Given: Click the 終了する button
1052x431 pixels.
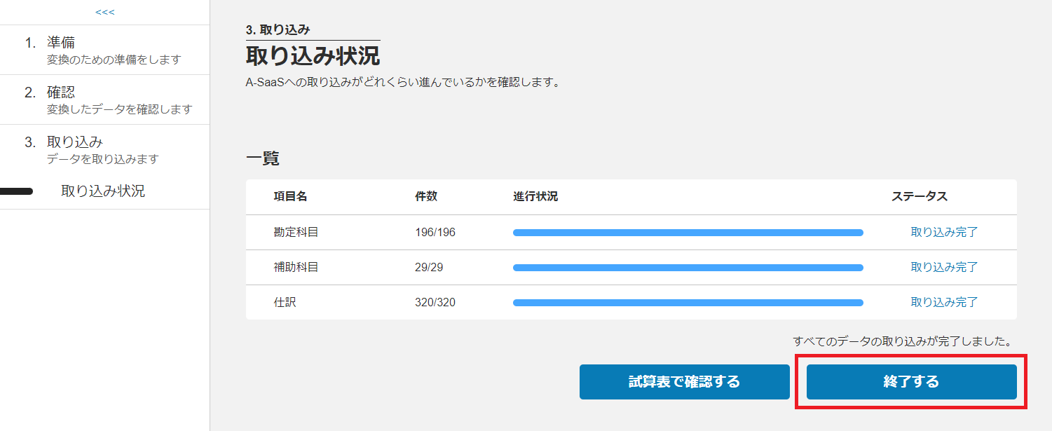Looking at the screenshot, I should (x=911, y=382).
